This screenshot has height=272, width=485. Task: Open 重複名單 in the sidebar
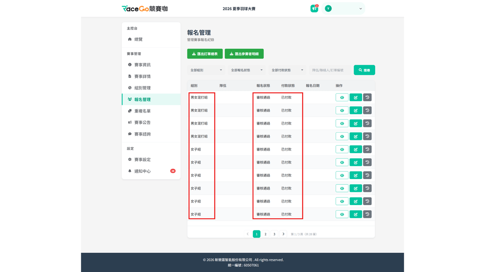click(x=151, y=111)
